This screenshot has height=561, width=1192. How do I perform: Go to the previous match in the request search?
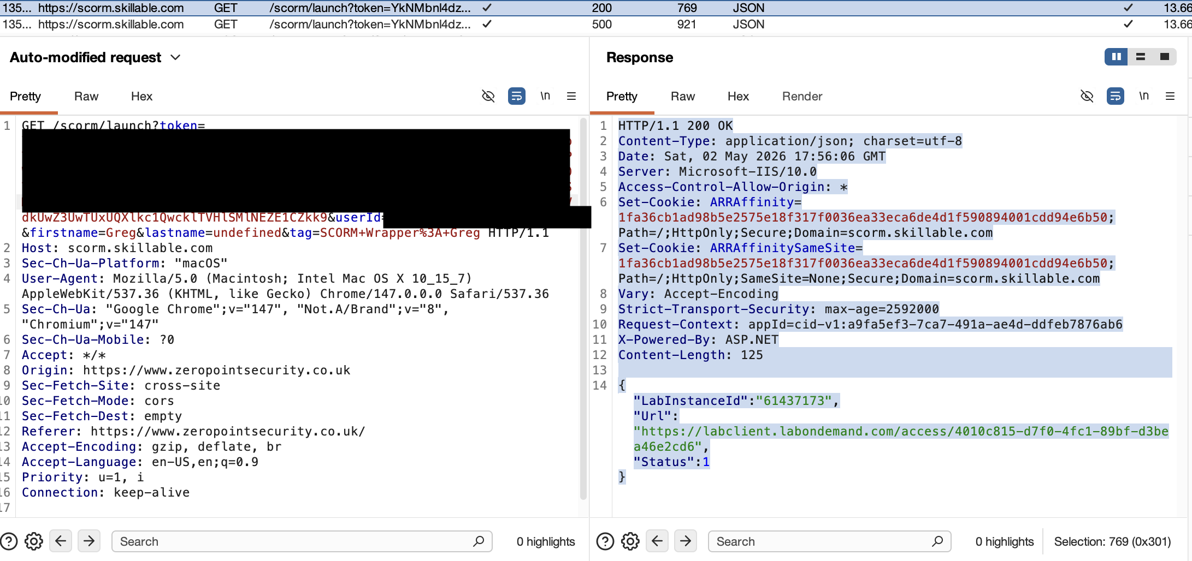click(x=61, y=541)
